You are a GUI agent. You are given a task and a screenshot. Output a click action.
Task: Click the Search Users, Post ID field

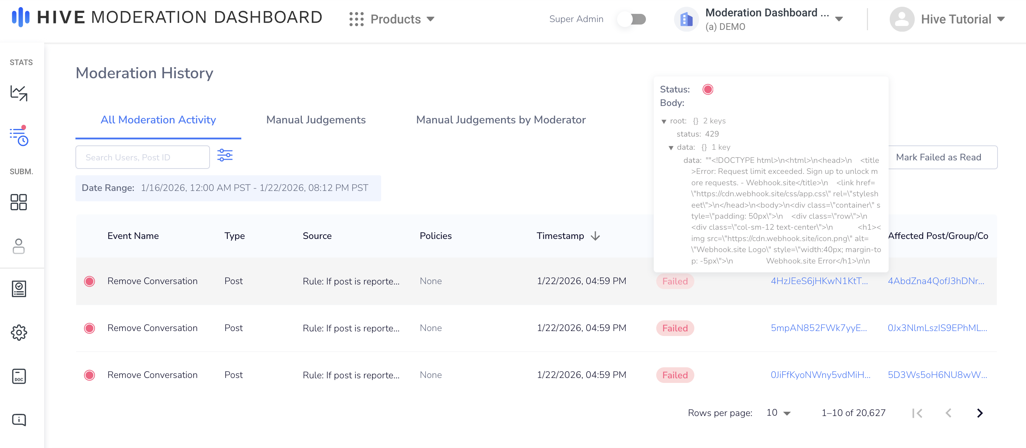pyautogui.click(x=143, y=157)
